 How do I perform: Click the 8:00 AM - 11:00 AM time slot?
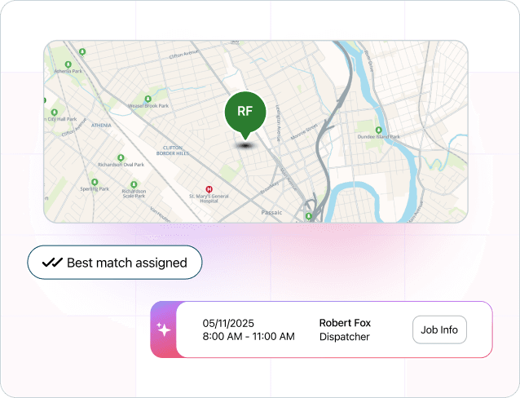pyautogui.click(x=249, y=337)
